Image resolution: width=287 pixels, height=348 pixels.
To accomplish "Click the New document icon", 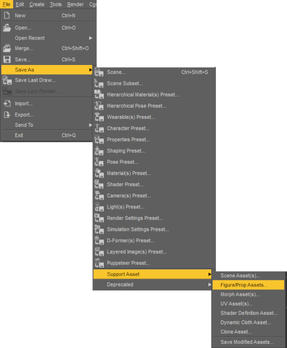I will 7,16.
